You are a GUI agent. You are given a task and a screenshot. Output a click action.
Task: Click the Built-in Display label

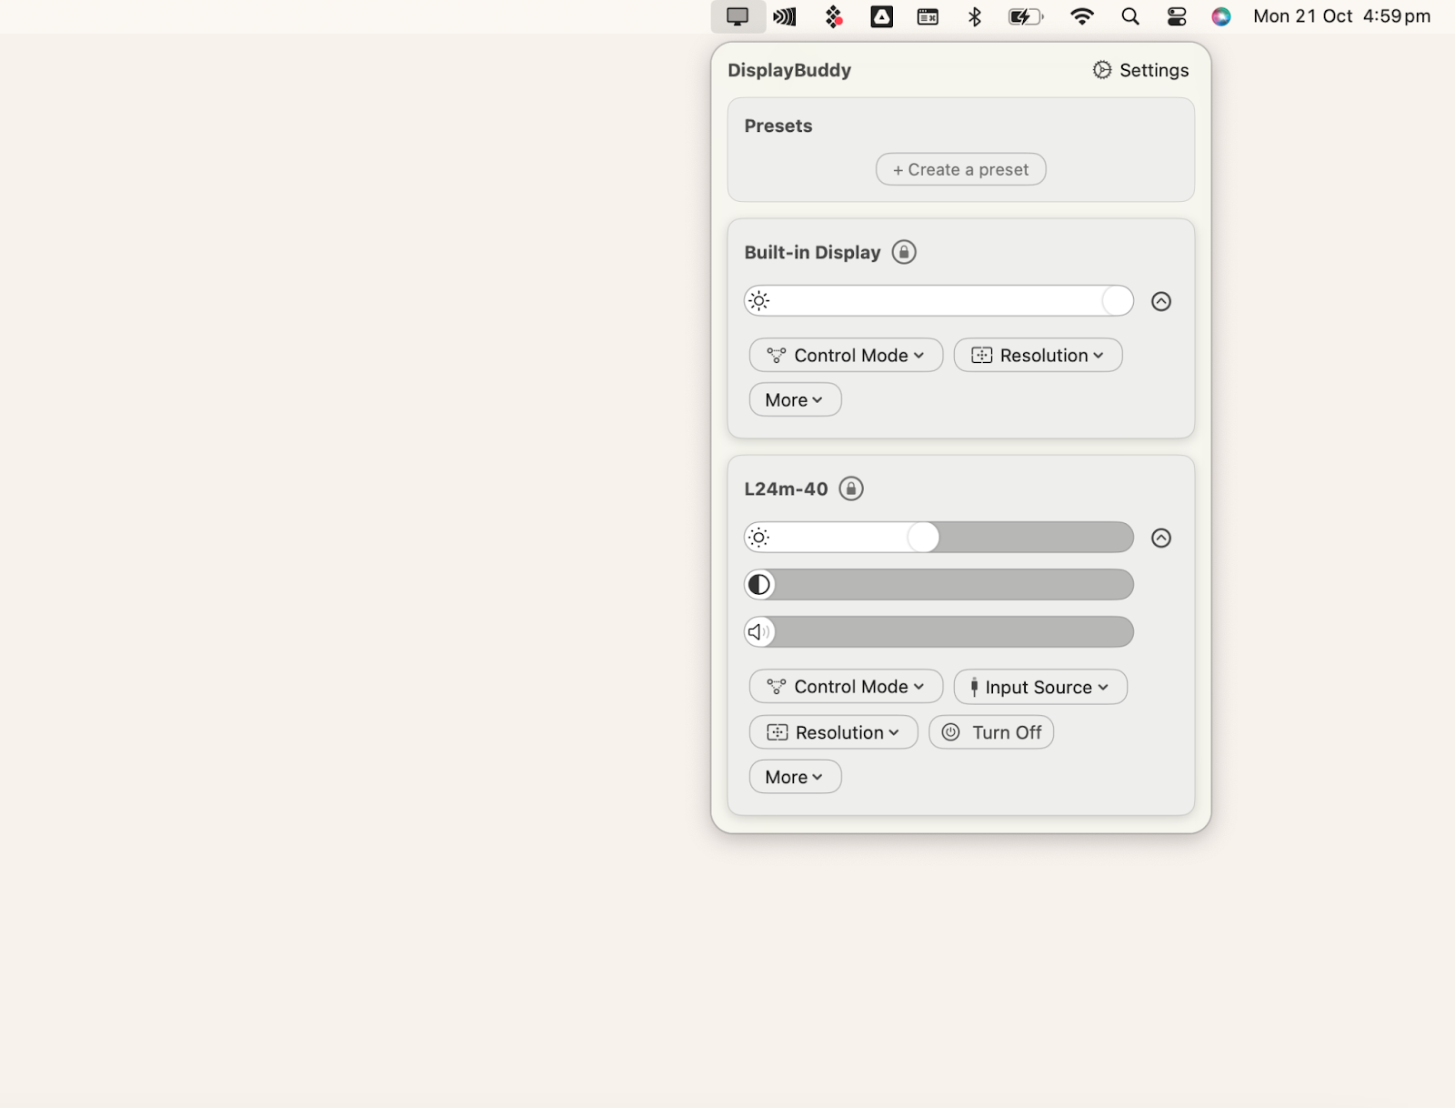point(812,252)
